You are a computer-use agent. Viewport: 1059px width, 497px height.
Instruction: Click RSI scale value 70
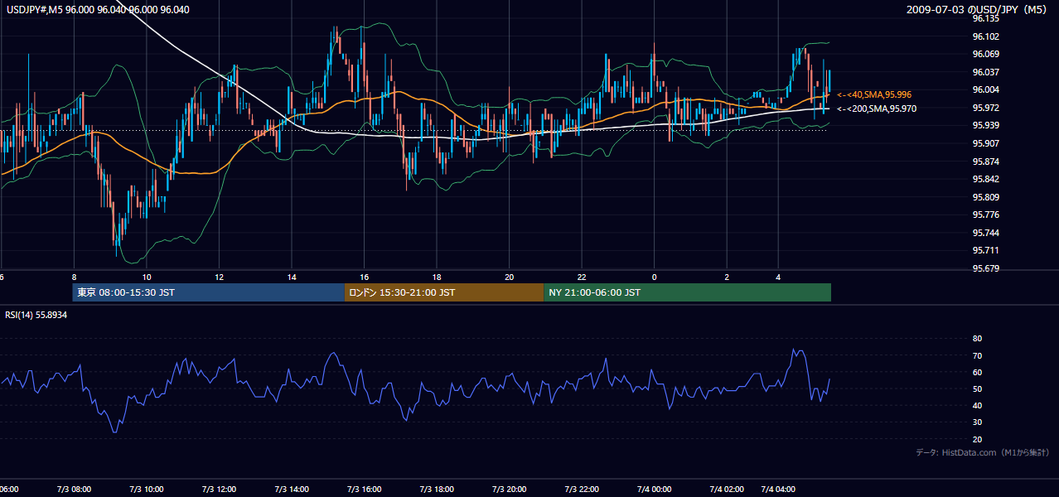pos(977,355)
